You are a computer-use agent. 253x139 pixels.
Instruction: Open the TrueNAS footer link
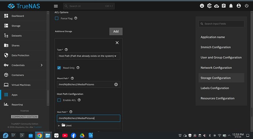pyautogui.click(x=38, y=127)
